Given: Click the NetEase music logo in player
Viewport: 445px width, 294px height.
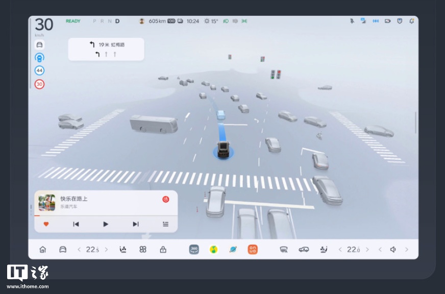Looking at the screenshot, I should tap(165, 199).
